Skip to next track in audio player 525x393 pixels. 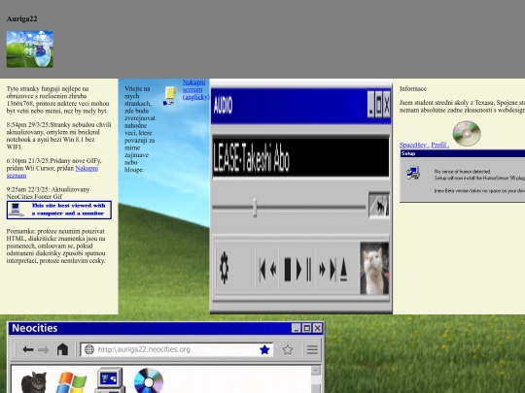(332, 269)
